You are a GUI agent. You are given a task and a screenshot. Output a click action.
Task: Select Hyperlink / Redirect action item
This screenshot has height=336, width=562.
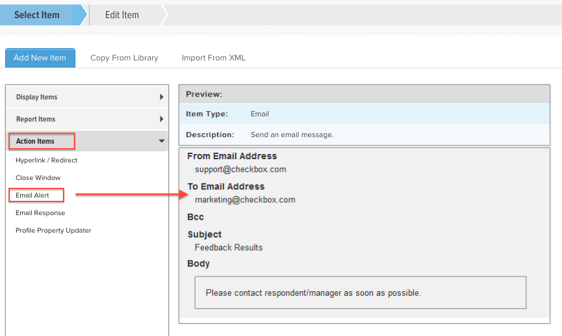[47, 161]
